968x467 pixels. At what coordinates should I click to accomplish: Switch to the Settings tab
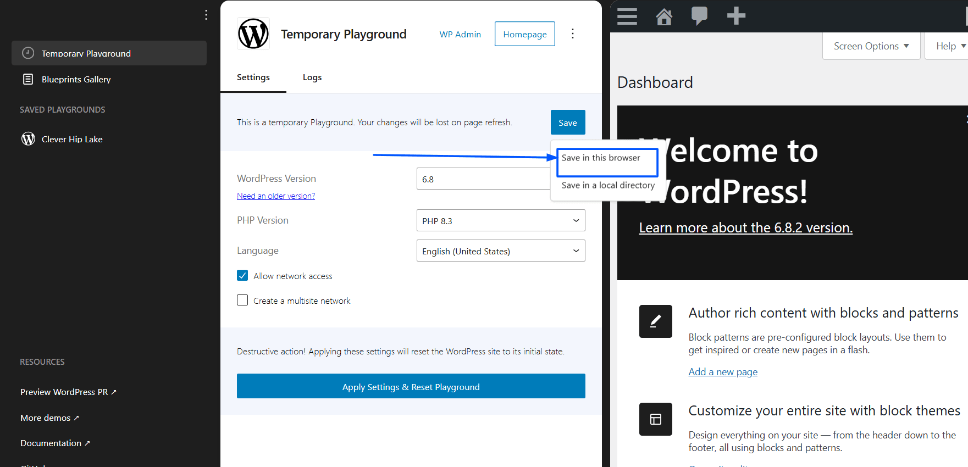pyautogui.click(x=253, y=77)
